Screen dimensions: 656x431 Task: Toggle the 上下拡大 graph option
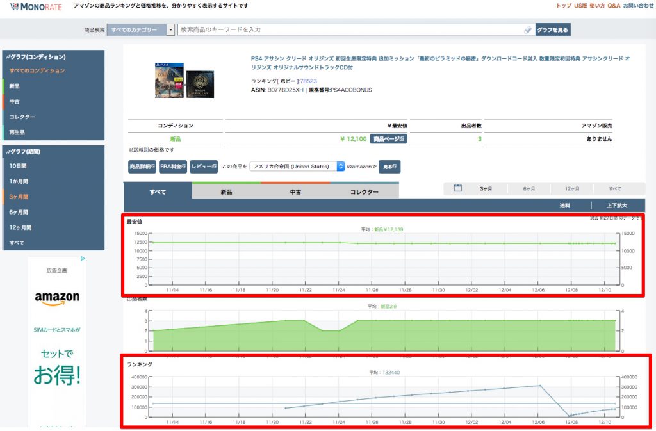pos(617,206)
